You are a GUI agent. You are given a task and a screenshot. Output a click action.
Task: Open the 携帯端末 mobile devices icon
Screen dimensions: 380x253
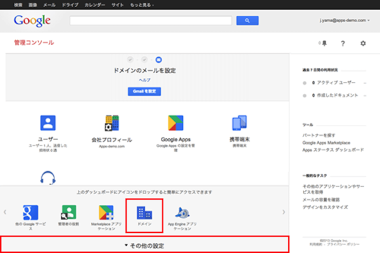point(239,123)
